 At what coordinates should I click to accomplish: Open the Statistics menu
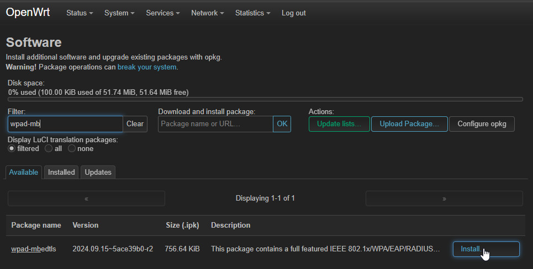252,13
